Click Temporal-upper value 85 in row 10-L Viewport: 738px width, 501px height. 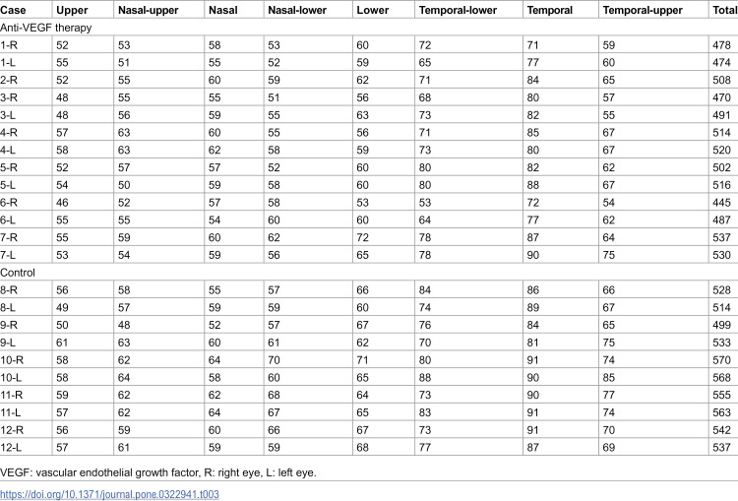click(x=609, y=378)
